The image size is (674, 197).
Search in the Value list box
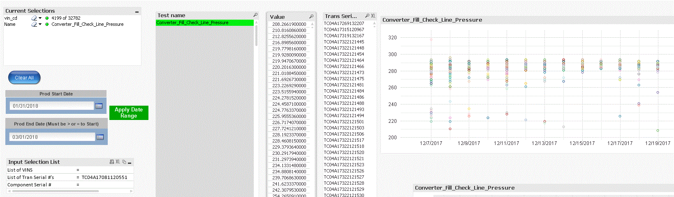click(x=311, y=17)
